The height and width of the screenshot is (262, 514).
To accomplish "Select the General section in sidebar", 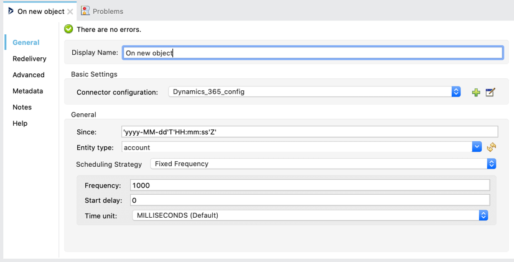I will [26, 42].
